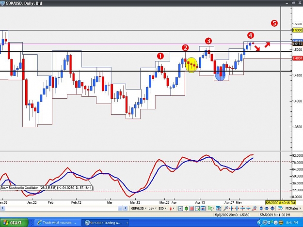
Task: Click the green candle icon in toolbar
Action: [186, 208]
